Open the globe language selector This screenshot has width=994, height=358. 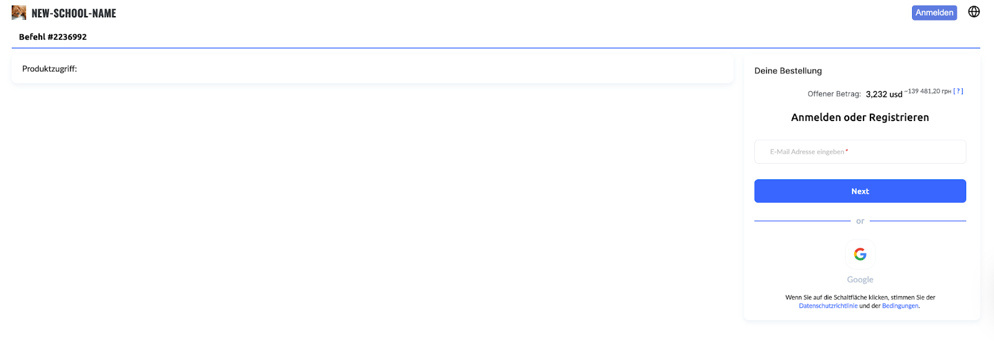pyautogui.click(x=973, y=12)
